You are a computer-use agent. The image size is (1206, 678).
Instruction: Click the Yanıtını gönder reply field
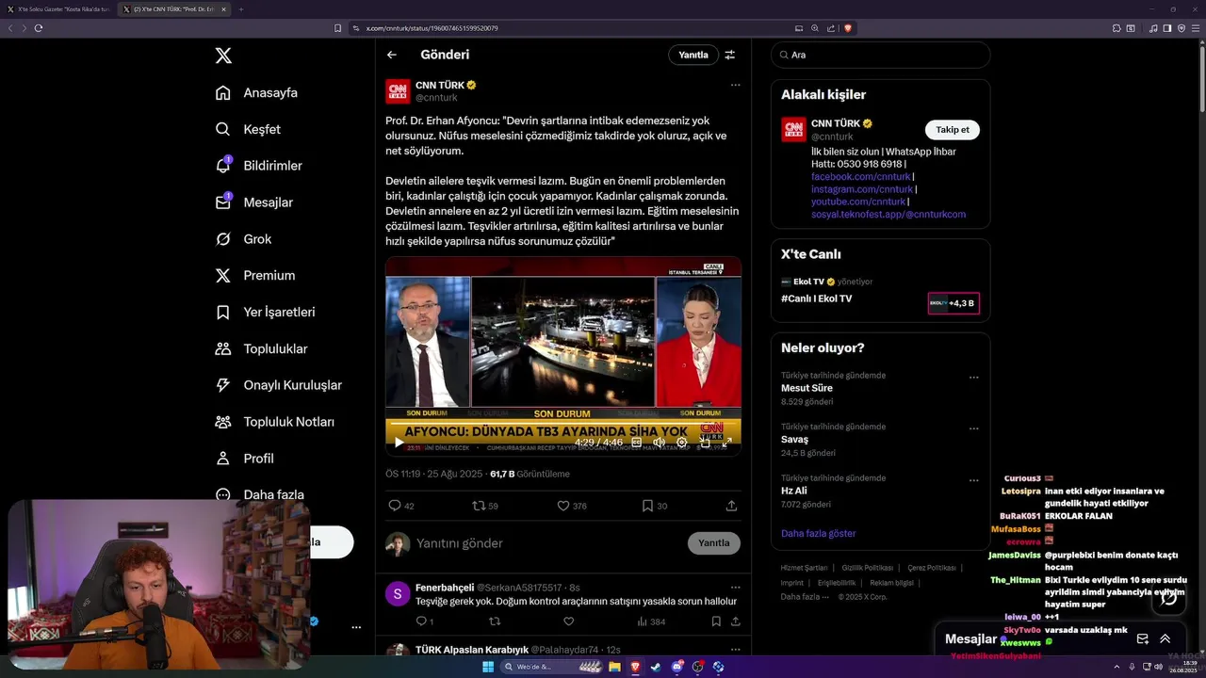[546, 543]
